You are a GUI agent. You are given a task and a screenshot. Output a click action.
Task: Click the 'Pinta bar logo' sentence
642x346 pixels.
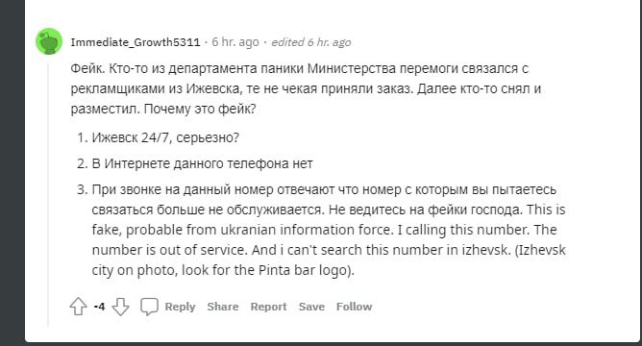pos(223,270)
